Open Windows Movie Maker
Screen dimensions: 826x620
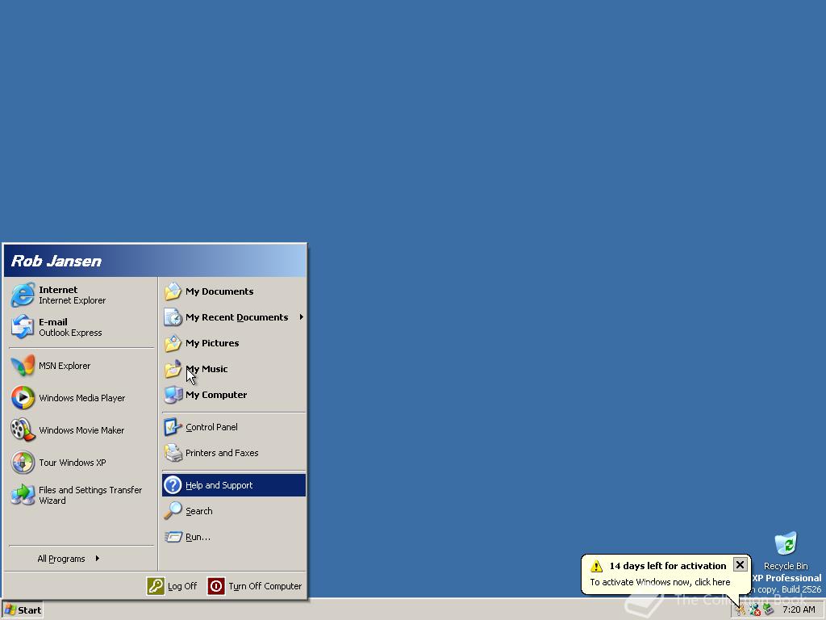tap(81, 430)
